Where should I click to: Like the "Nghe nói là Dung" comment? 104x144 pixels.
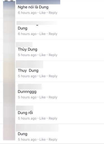click(42, 13)
